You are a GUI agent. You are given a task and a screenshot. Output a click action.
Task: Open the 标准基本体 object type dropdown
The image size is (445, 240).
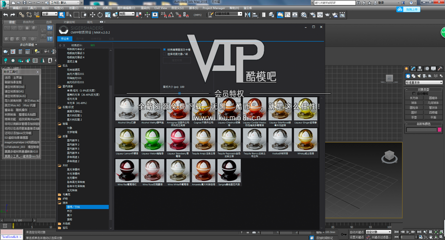[x=424, y=82]
